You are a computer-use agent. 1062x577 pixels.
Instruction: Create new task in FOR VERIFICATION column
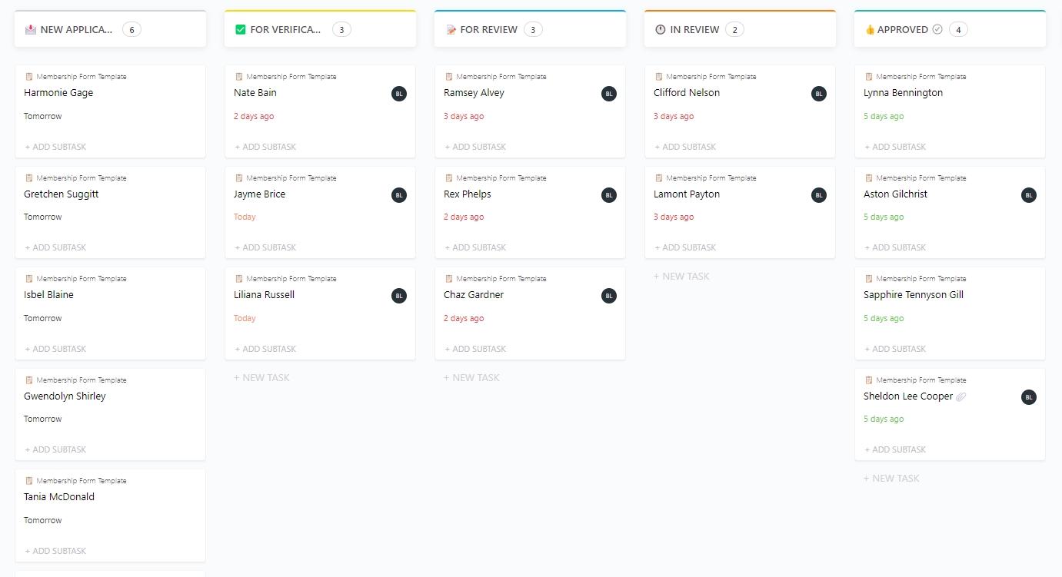pos(261,377)
